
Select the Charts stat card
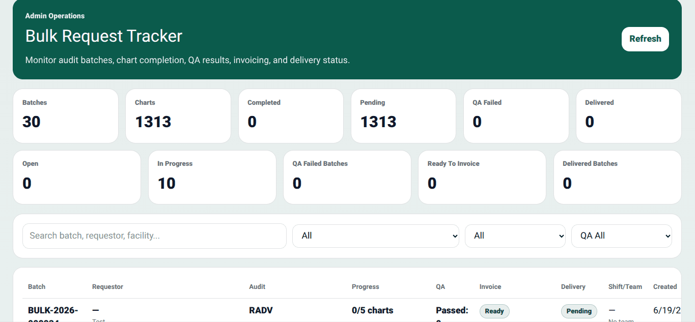point(178,116)
